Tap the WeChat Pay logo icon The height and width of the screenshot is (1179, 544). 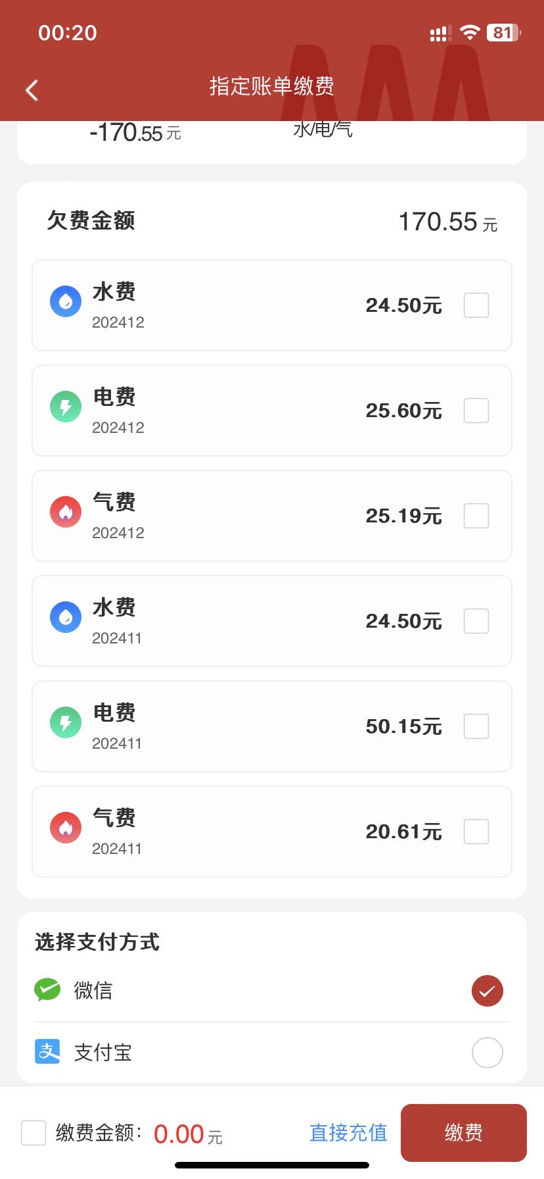click(x=47, y=990)
